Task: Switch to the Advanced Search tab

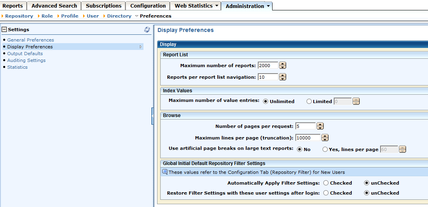Action: (x=54, y=6)
